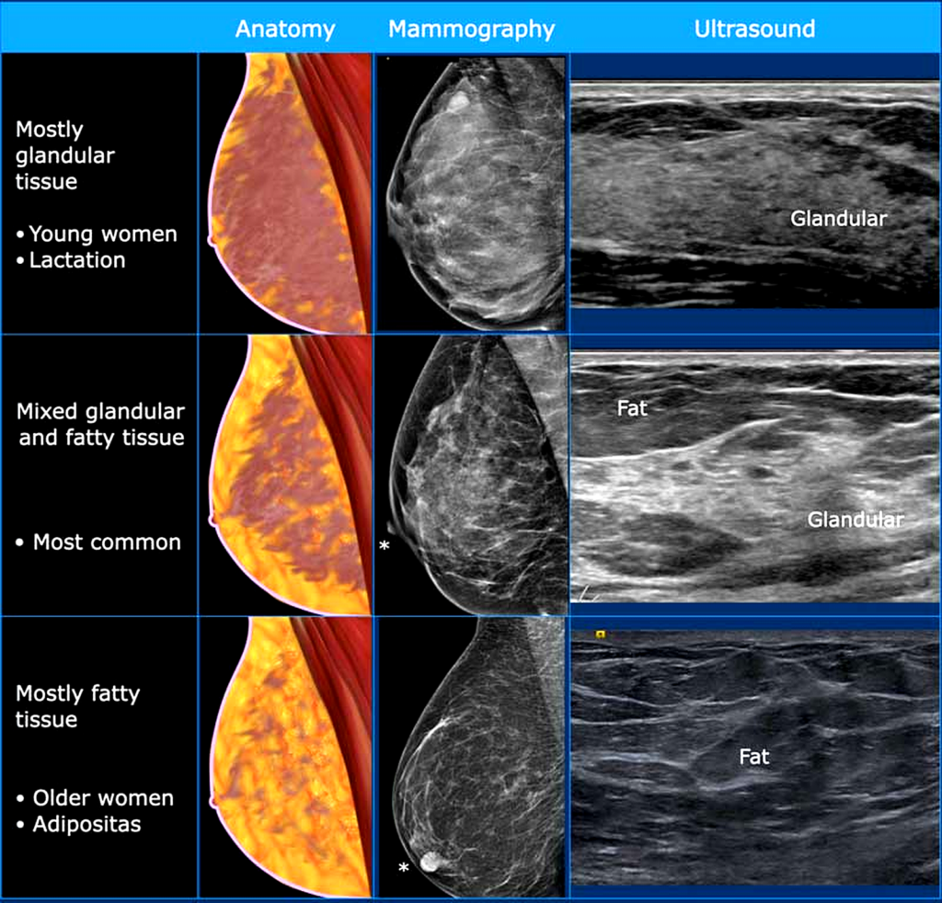Select the Mammography column header
The image size is (942, 903).
click(471, 29)
